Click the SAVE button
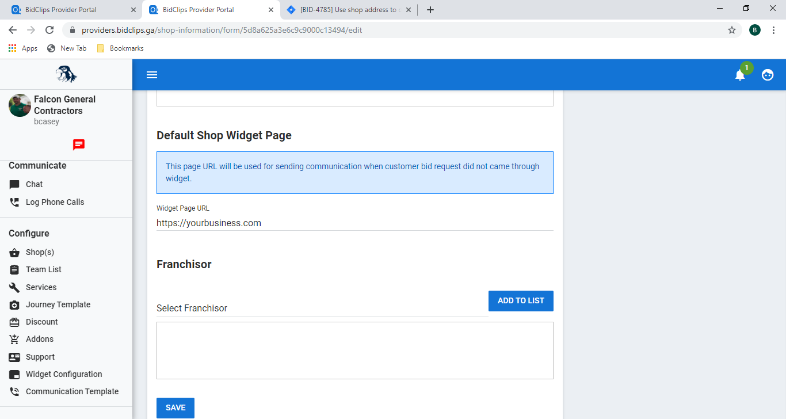Screen dimensions: 786x419 [x=175, y=408]
